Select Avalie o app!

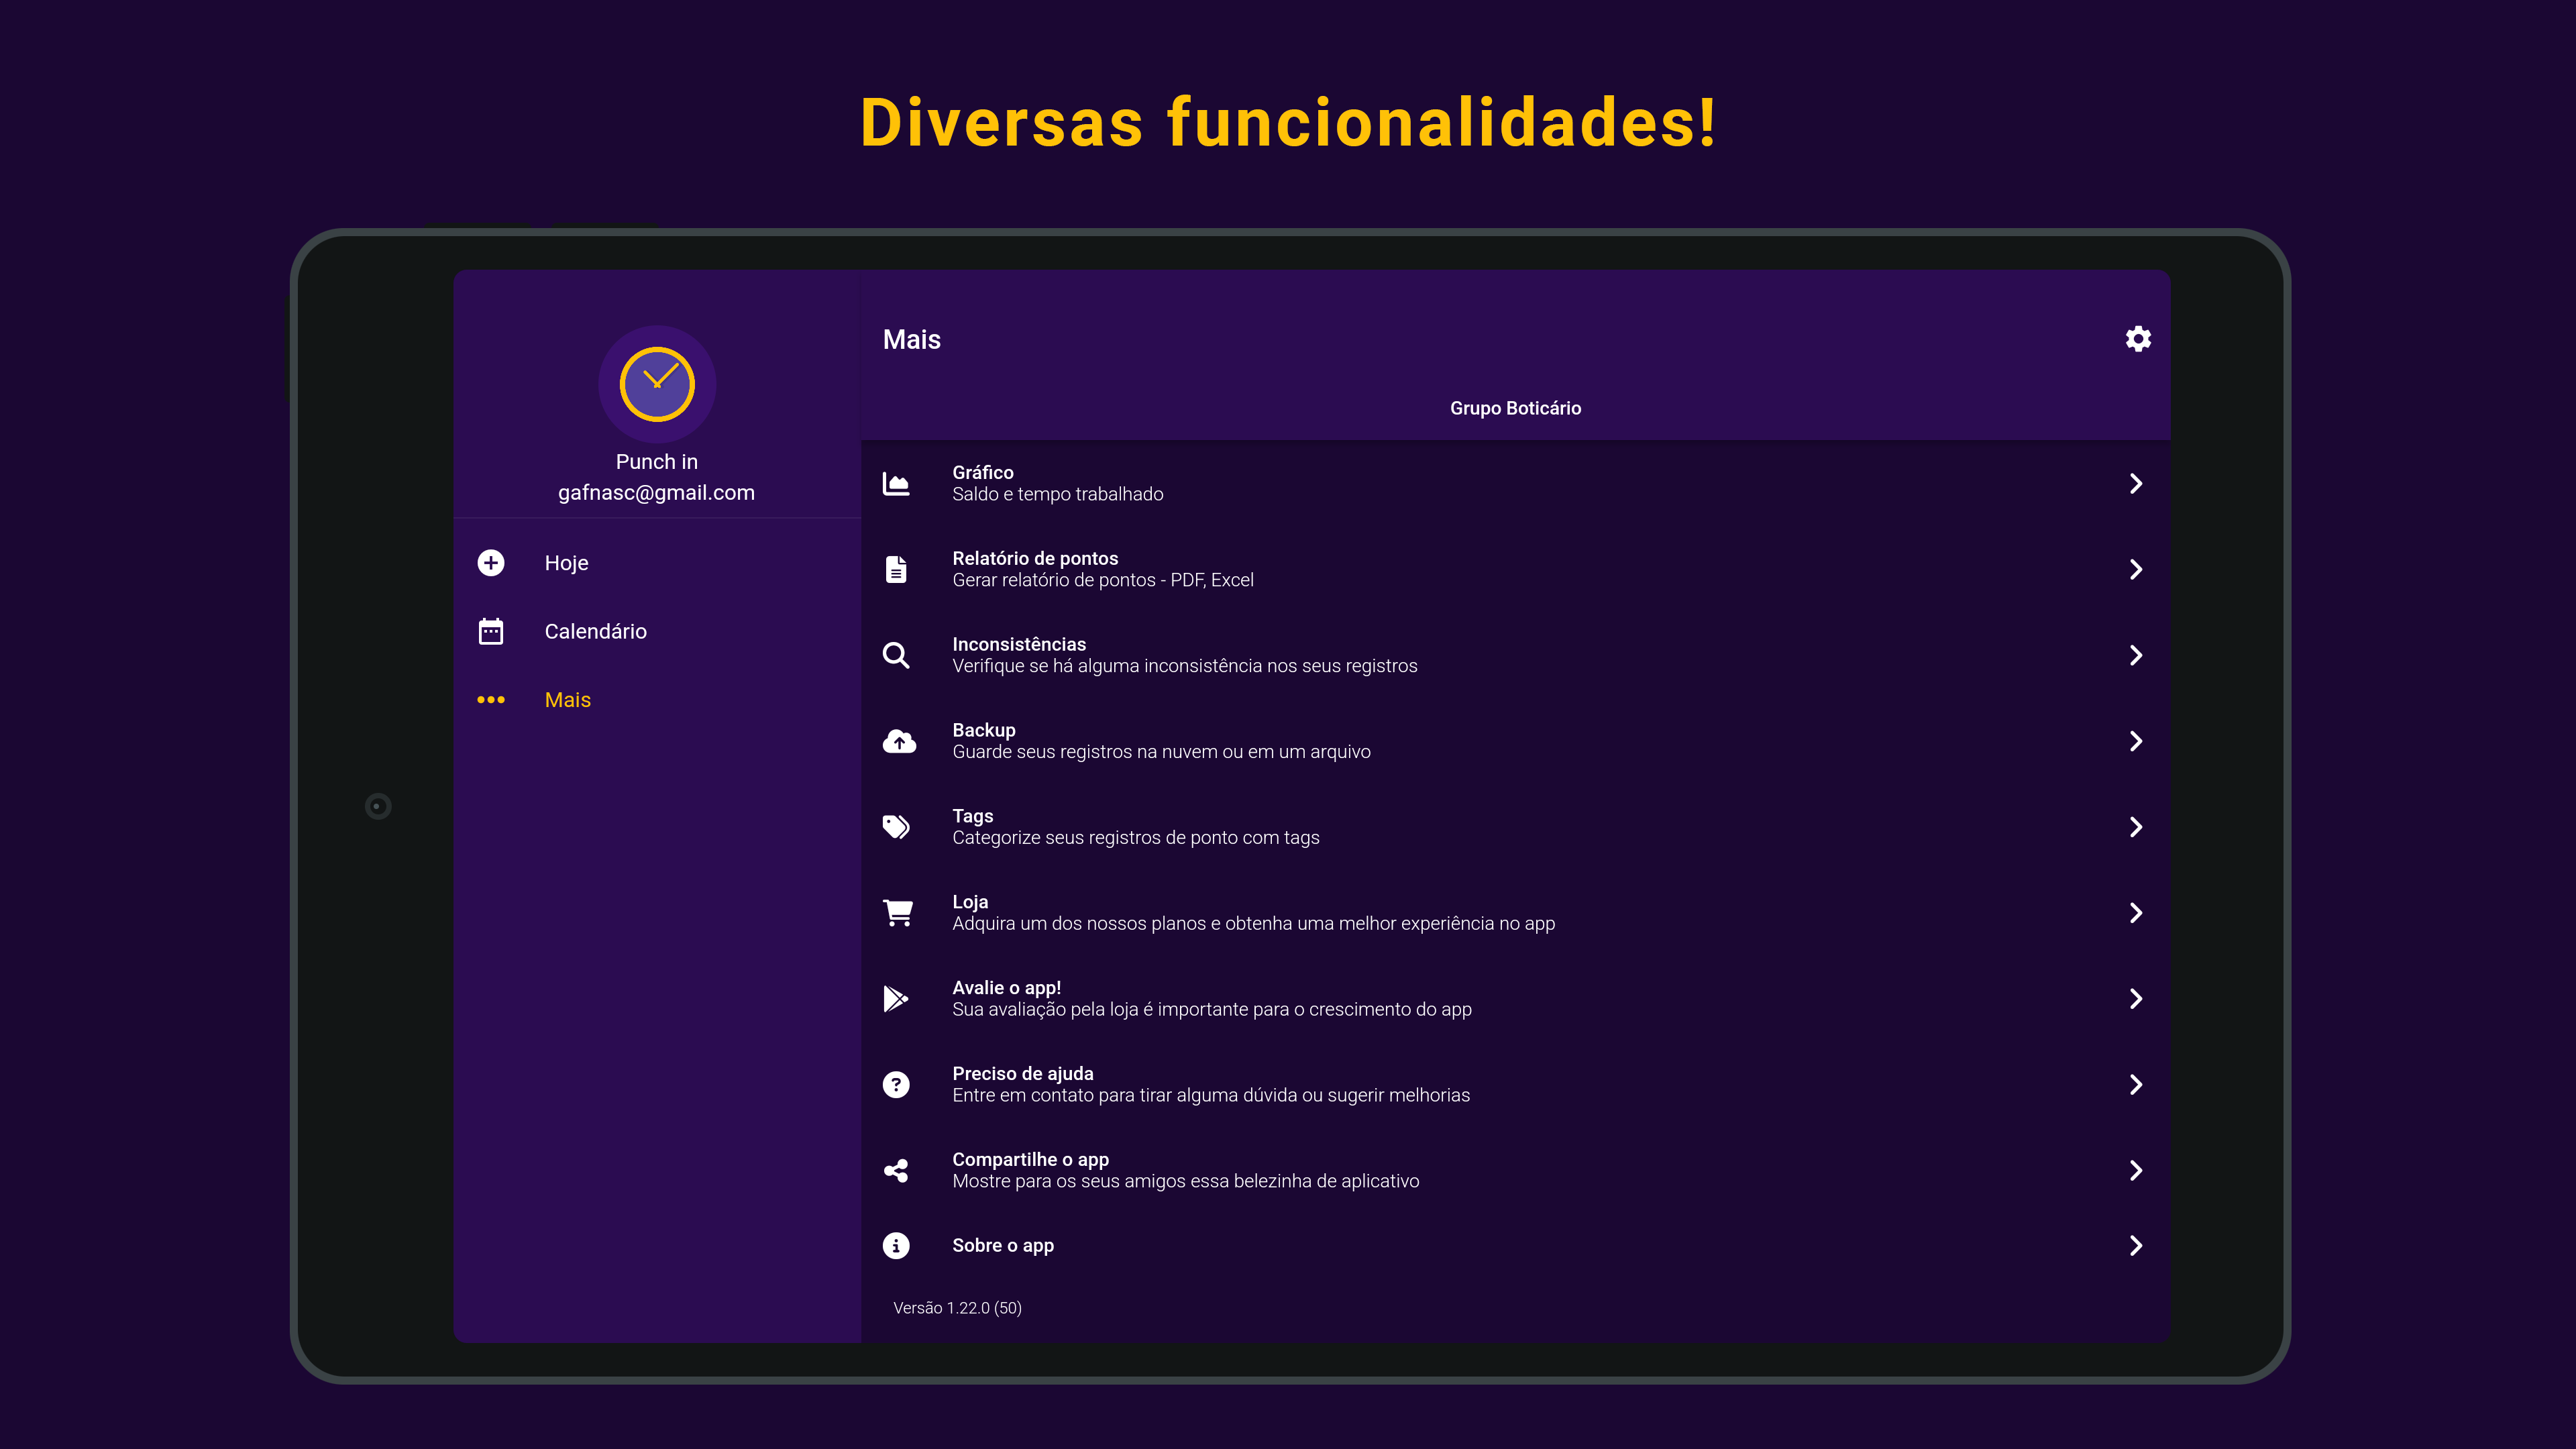point(1515,999)
